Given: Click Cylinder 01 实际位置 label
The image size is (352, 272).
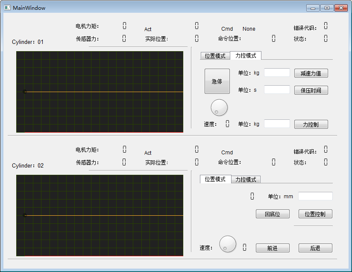Looking at the screenshot, I should 156,39.
